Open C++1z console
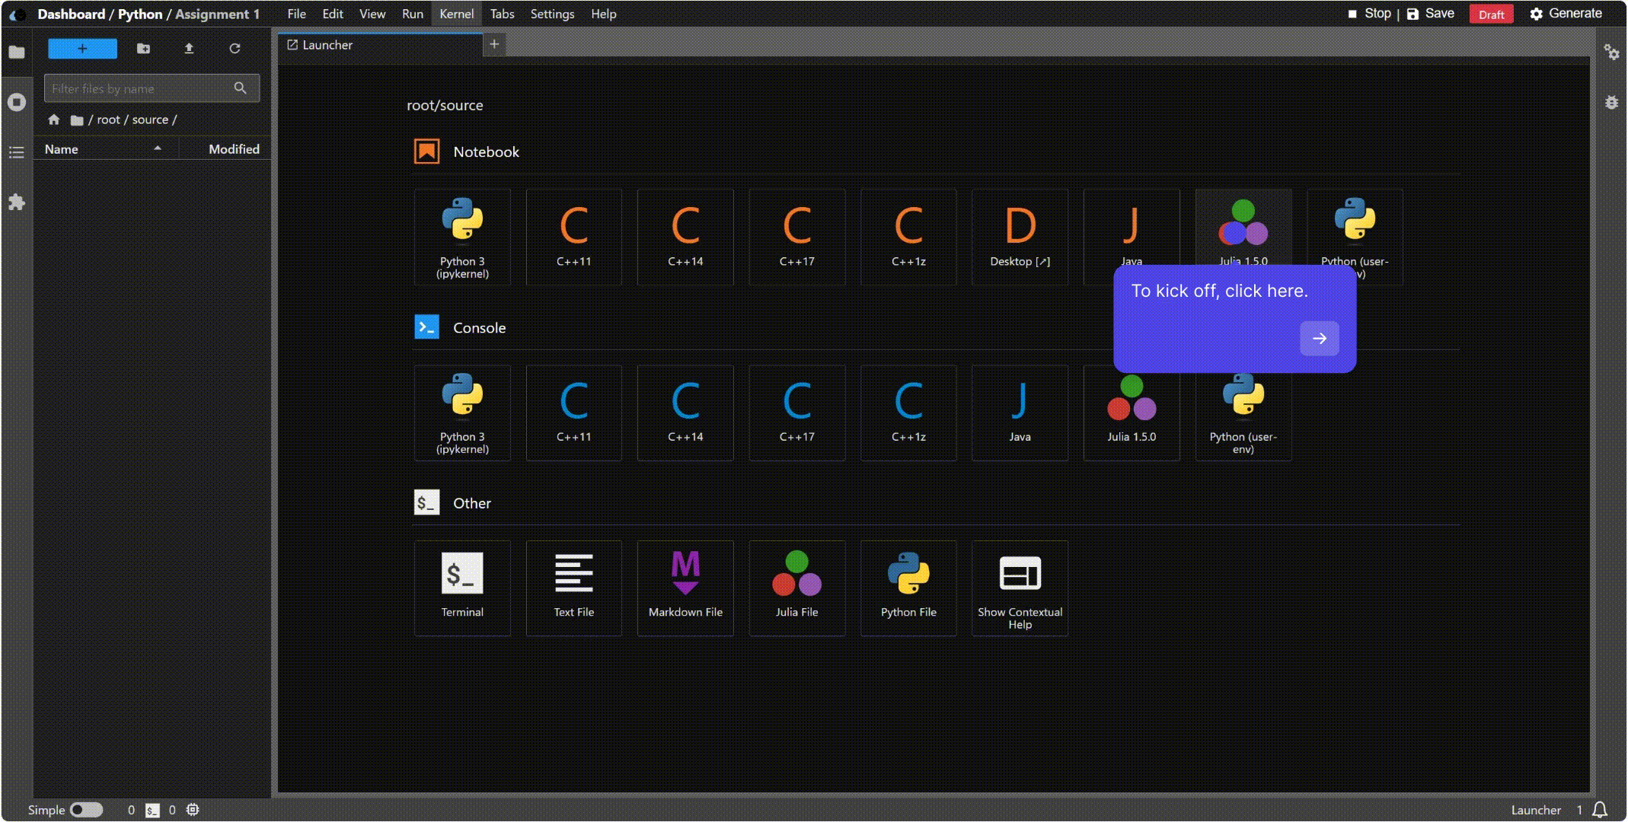The width and height of the screenshot is (1628, 822). tap(908, 413)
